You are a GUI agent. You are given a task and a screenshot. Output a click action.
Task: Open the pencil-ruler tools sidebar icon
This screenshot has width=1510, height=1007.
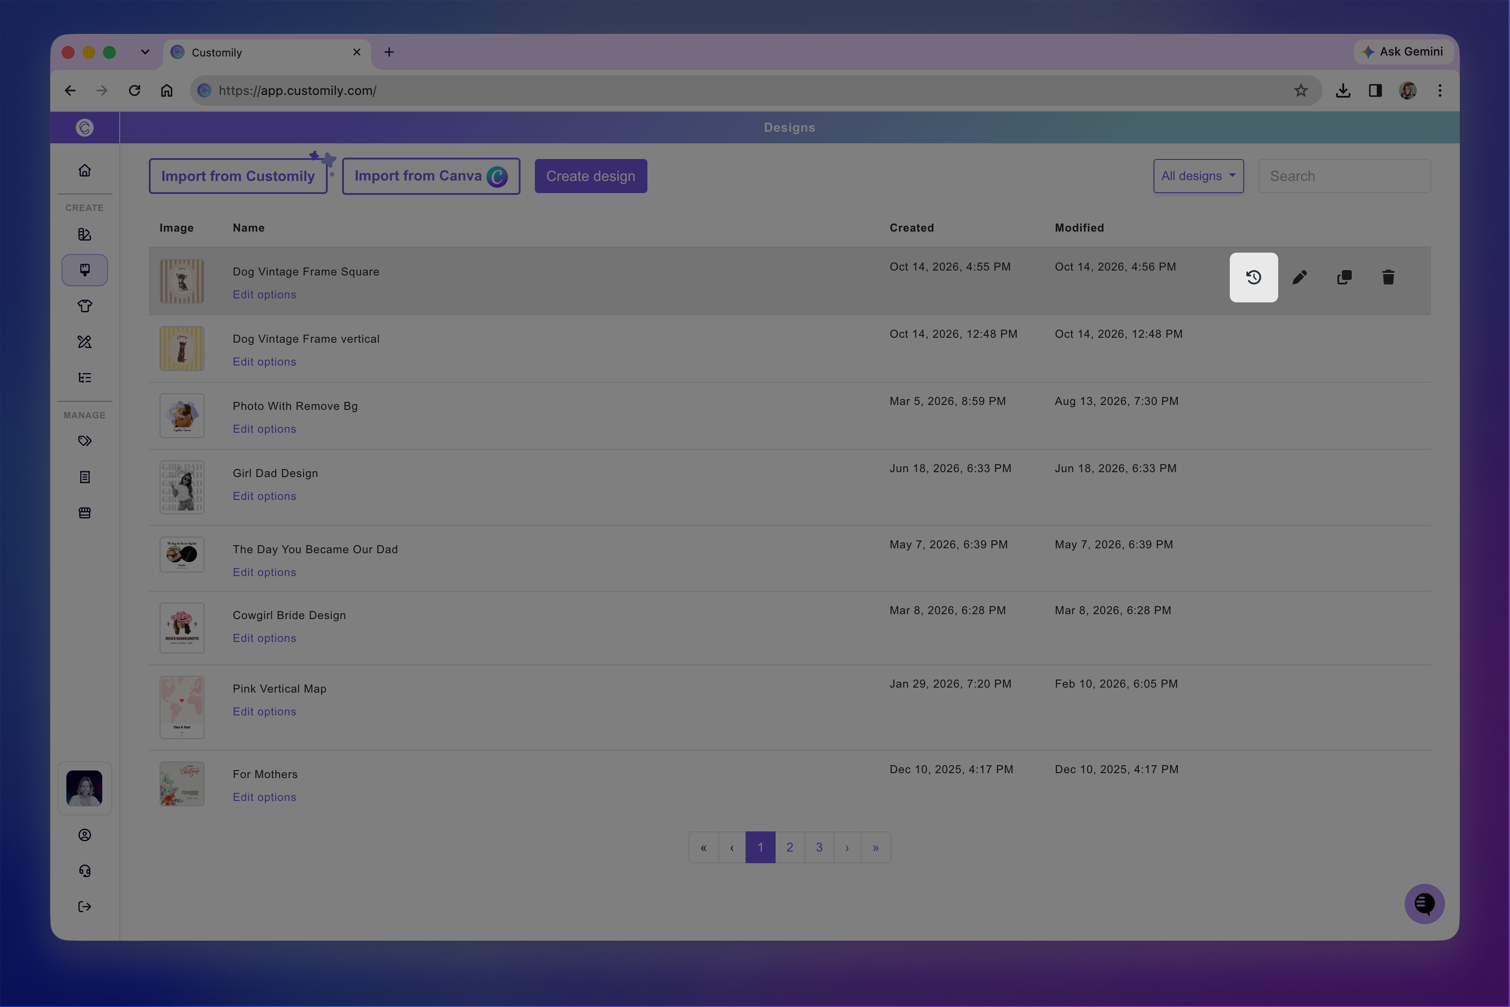coord(84,342)
